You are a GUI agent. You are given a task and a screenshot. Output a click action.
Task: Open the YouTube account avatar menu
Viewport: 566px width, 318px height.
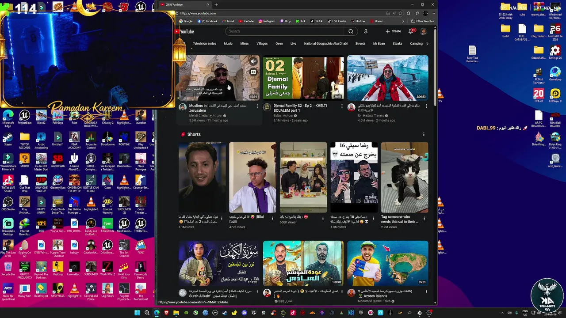click(423, 31)
